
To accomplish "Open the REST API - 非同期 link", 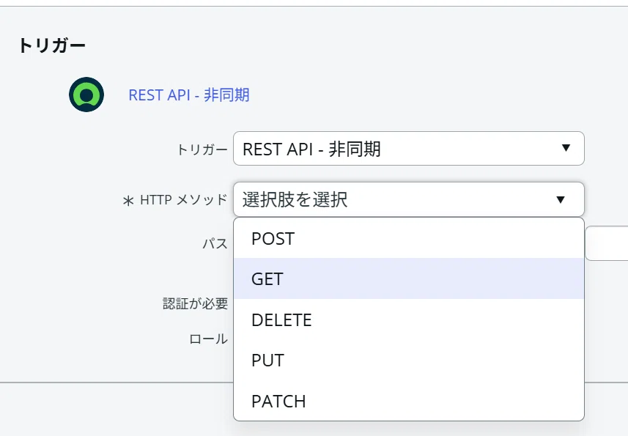I will click(188, 95).
